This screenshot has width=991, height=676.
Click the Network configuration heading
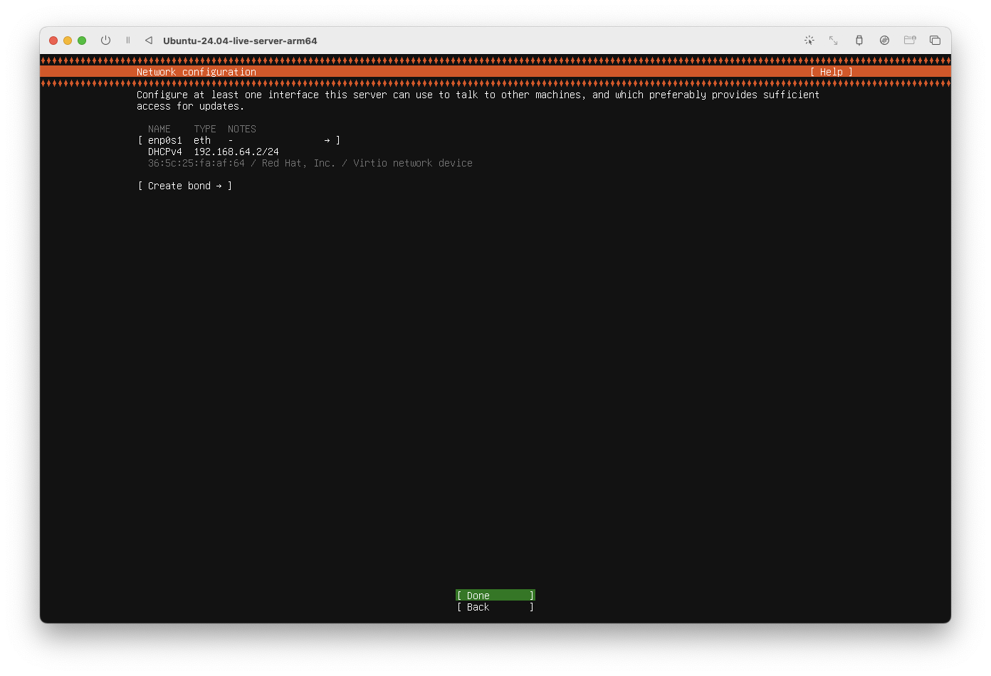pos(196,72)
